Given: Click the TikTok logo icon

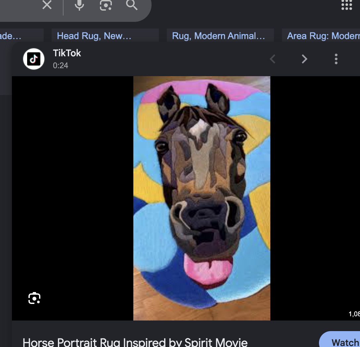Looking at the screenshot, I should [34, 59].
